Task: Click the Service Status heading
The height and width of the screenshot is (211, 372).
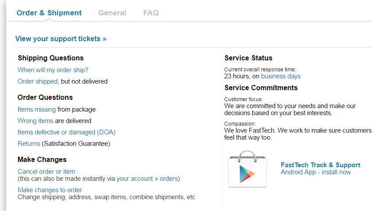Action: tap(248, 58)
